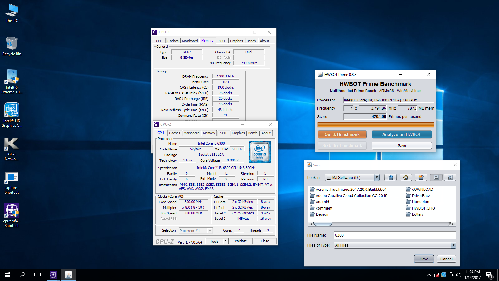Open SPD tab in back CPU-Z window

pos(222,41)
